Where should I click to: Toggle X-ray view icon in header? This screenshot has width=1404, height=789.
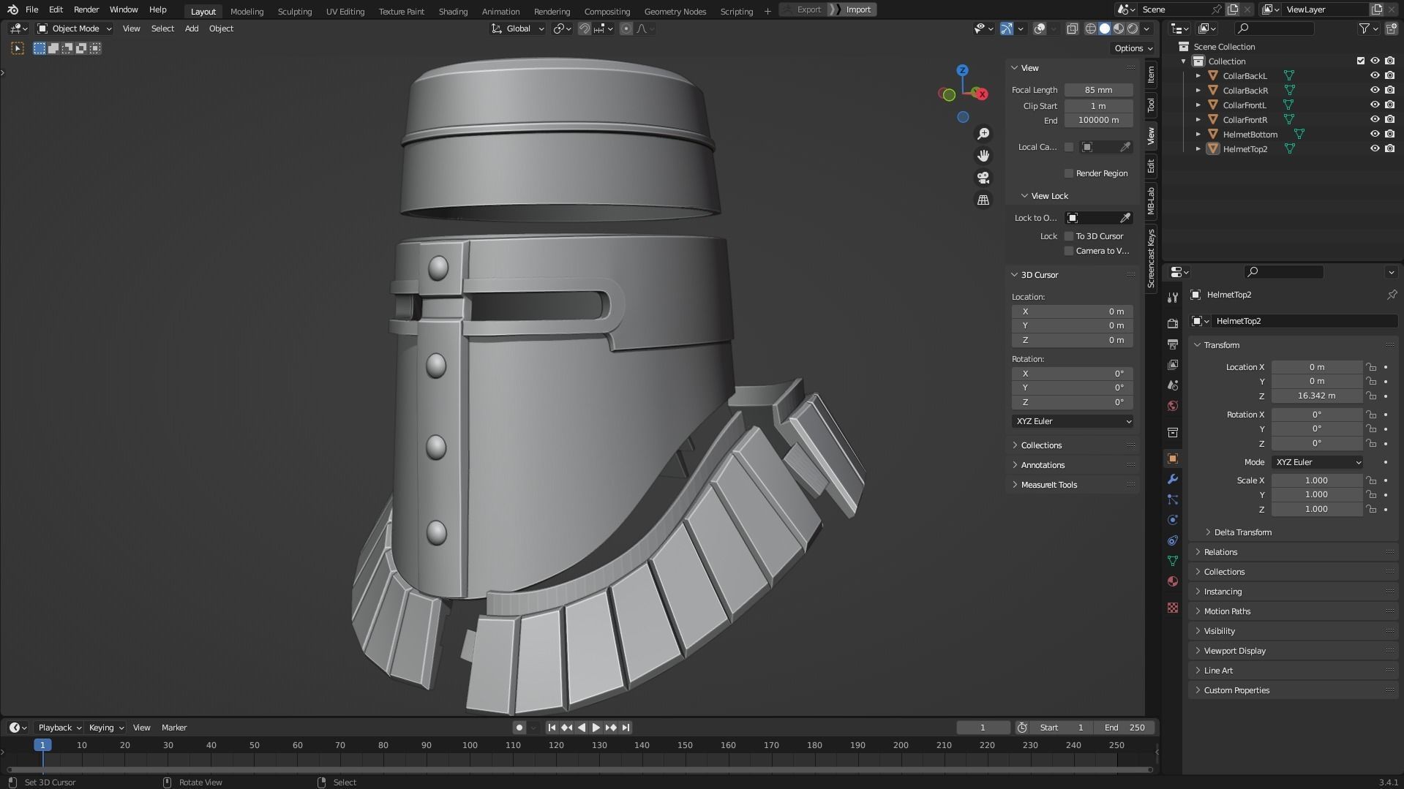tap(1072, 29)
